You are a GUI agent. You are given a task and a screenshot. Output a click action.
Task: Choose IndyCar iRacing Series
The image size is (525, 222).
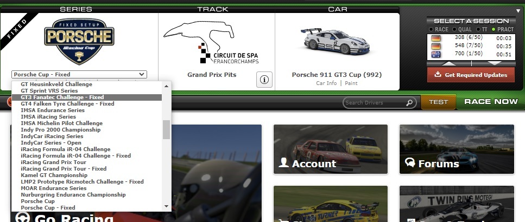click(87, 136)
